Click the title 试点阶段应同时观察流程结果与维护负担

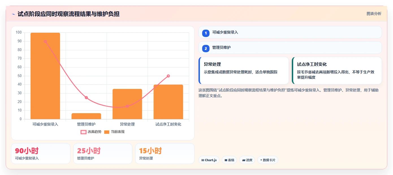pos(68,14)
